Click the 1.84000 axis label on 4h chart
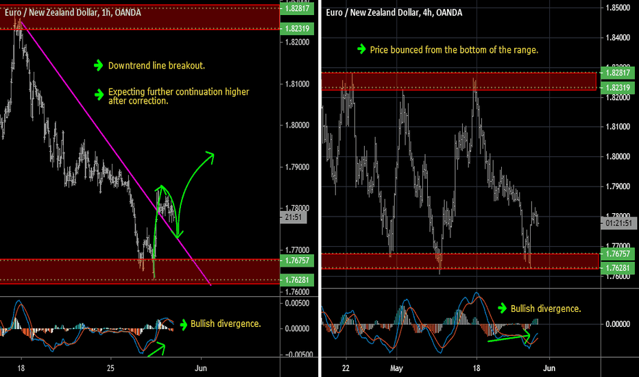The width and height of the screenshot is (639, 377). click(618, 38)
